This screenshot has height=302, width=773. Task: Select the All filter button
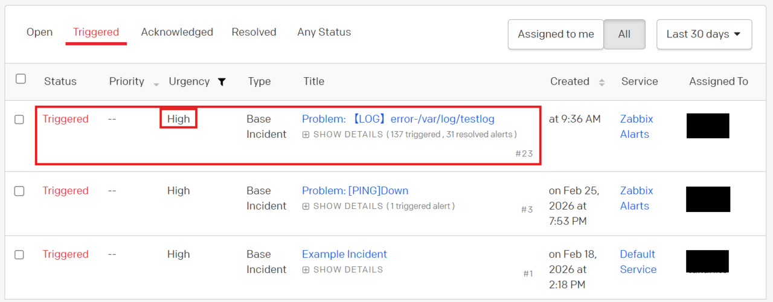point(624,34)
